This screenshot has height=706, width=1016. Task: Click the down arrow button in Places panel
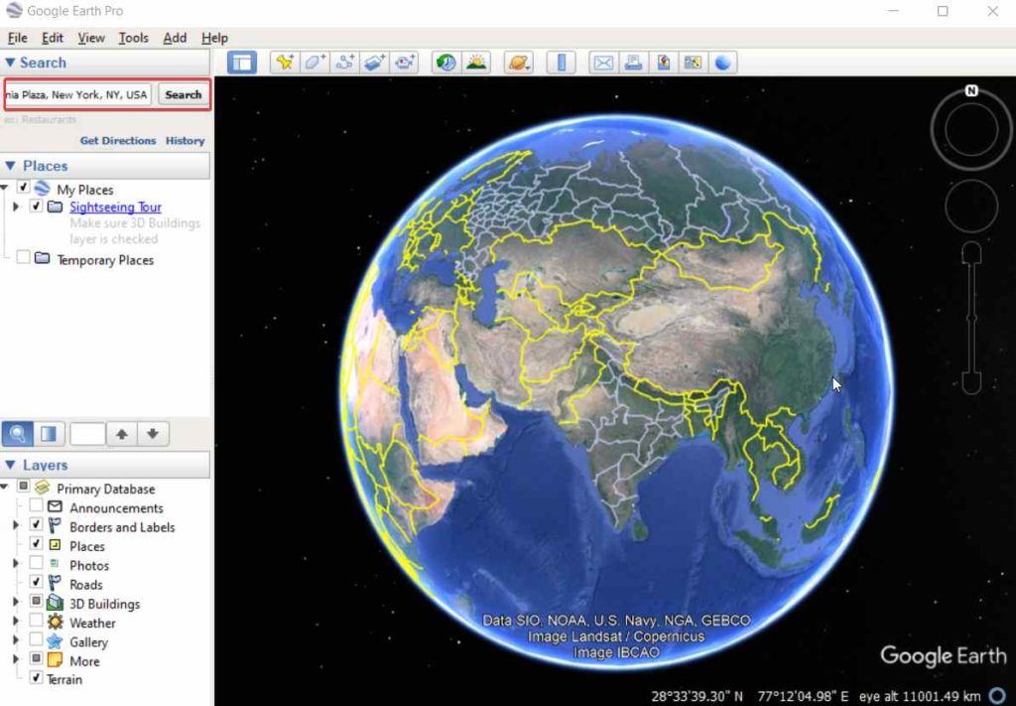click(153, 434)
